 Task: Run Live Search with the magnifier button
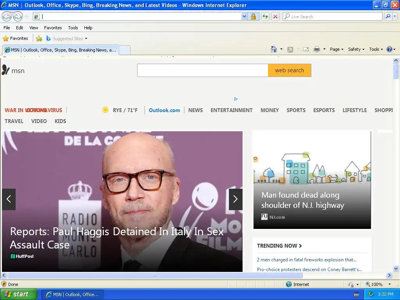pyautogui.click(x=388, y=16)
